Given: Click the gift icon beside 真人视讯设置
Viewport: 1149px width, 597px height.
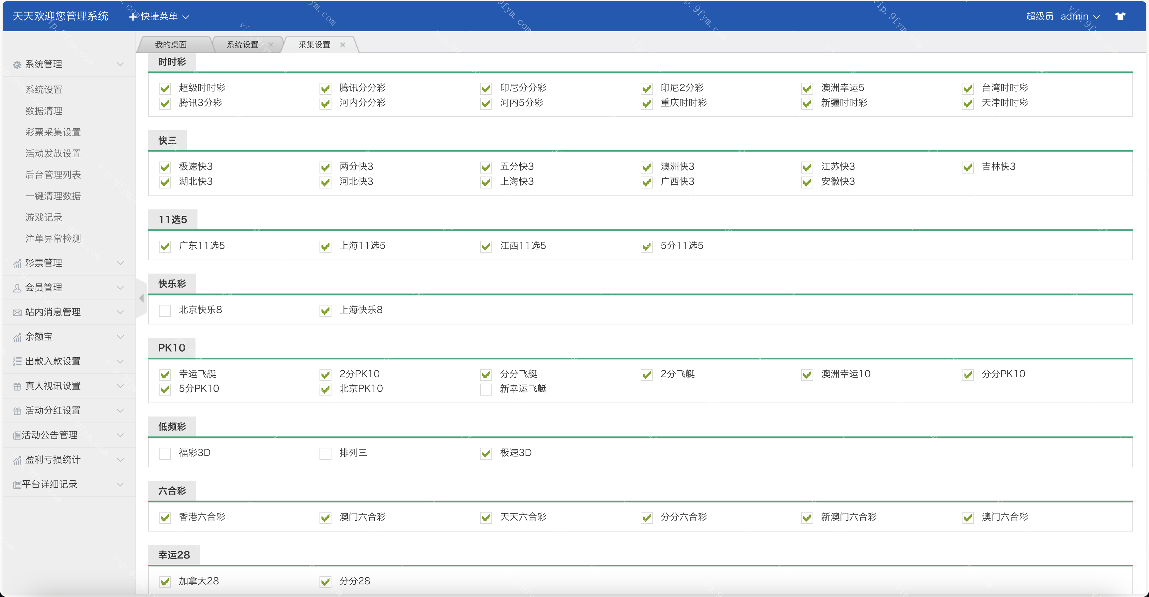Looking at the screenshot, I should (17, 387).
